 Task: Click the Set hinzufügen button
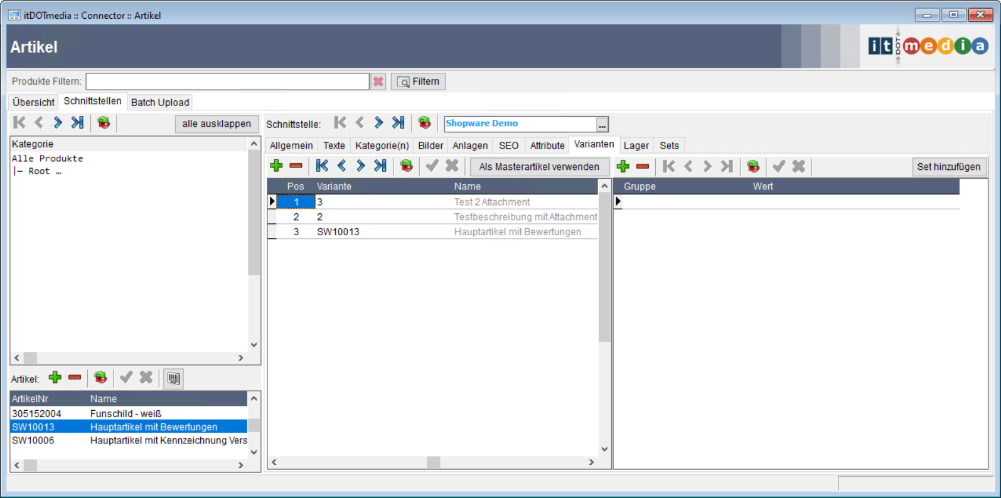(948, 167)
